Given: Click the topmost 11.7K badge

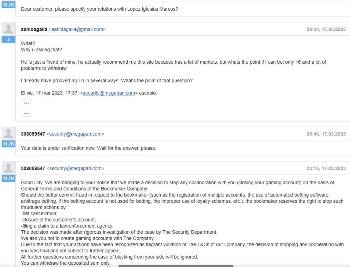Looking at the screenshot, I should 8,5.
